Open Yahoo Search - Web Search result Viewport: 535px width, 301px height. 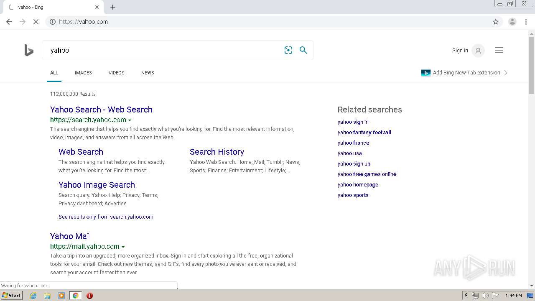[101, 110]
